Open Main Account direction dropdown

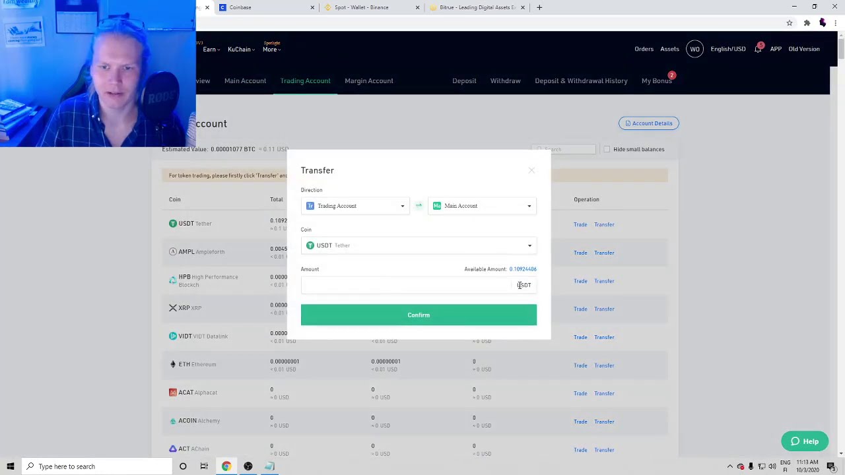point(482,206)
